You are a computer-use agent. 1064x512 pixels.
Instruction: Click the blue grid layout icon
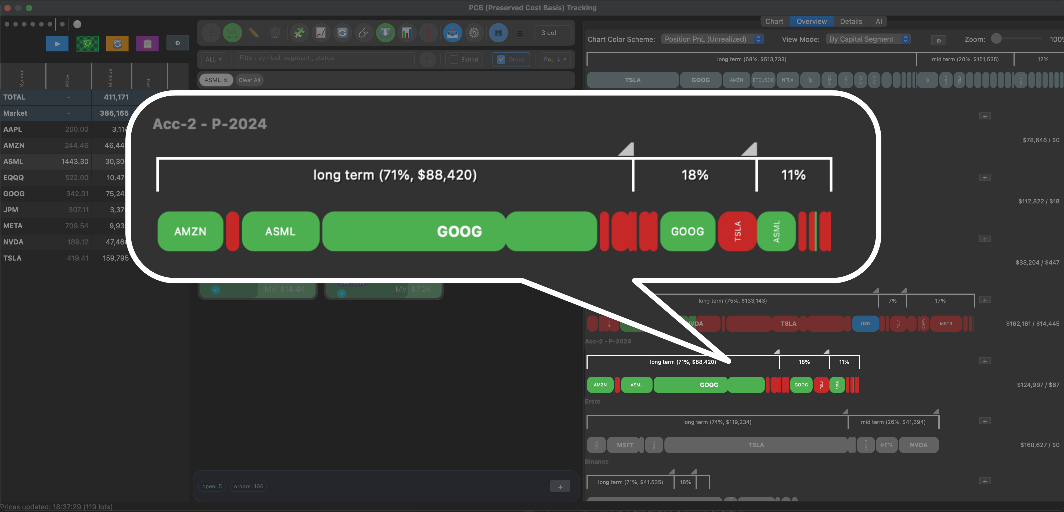click(x=498, y=32)
